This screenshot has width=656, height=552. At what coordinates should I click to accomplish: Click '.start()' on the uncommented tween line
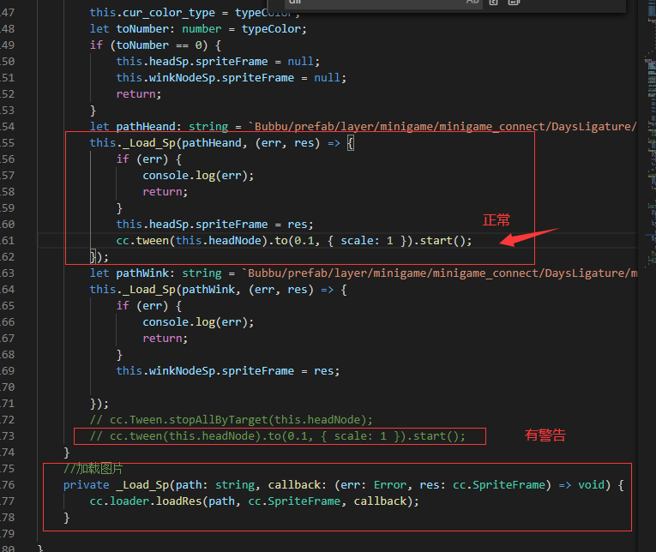pos(442,241)
